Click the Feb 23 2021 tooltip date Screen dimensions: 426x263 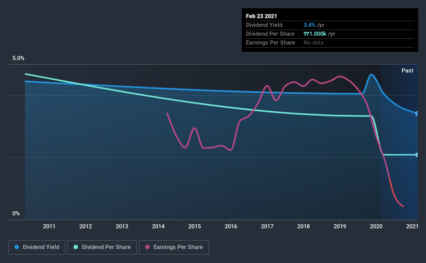click(262, 16)
